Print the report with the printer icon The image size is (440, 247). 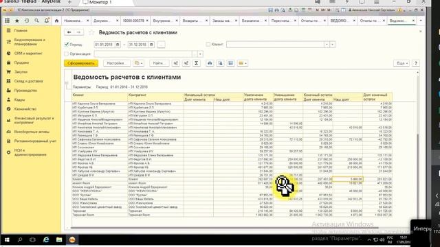[x=210, y=63]
